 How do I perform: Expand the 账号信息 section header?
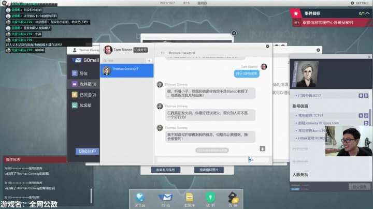(x=300, y=106)
